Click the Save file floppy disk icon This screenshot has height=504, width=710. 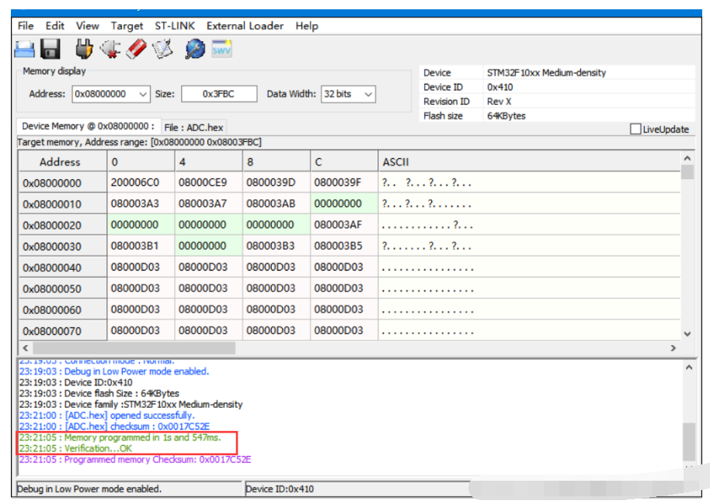click(x=50, y=49)
